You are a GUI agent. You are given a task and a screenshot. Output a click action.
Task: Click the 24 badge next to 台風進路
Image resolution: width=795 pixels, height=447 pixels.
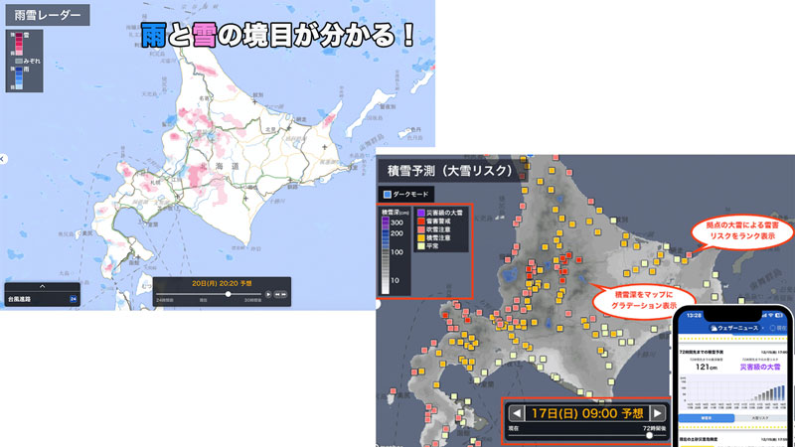pyautogui.click(x=73, y=298)
